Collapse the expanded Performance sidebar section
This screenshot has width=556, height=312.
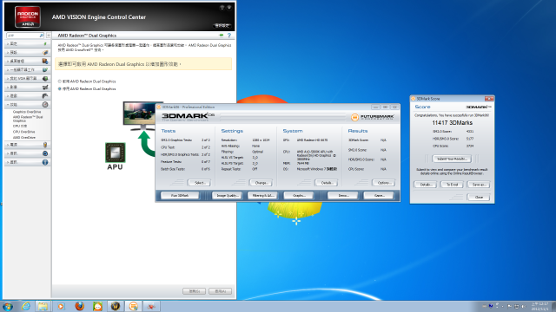[x=27, y=105]
